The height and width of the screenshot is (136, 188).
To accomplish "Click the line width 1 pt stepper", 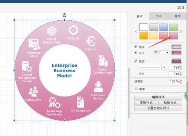I will point(180,67).
